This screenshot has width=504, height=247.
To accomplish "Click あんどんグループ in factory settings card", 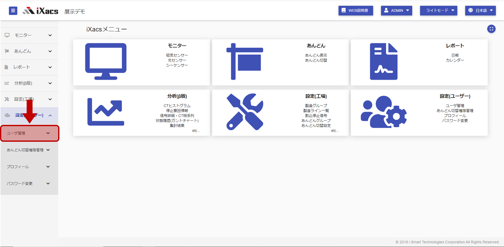I will [x=316, y=121].
